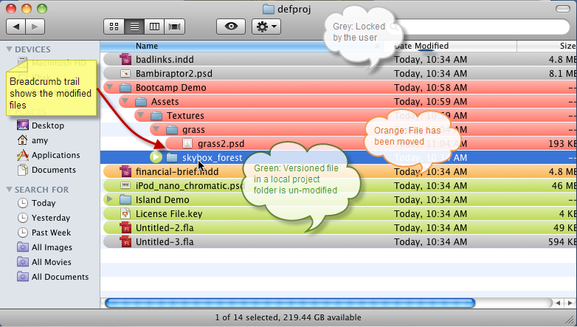Collapse the grass folder
The image size is (577, 327).
point(156,129)
